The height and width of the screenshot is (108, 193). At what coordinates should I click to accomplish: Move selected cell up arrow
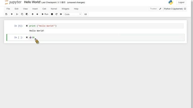coord(33,14)
